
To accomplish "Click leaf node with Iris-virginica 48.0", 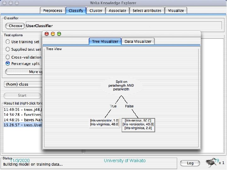I will tap(105, 123).
